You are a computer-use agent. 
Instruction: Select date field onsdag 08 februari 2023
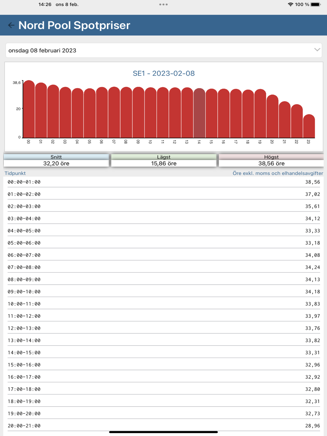[x=163, y=50]
